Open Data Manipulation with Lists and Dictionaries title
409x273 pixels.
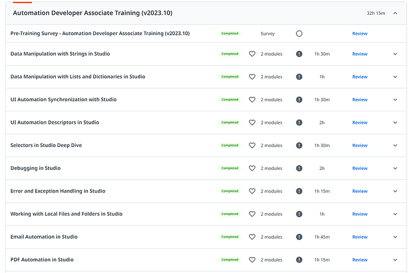pyautogui.click(x=78, y=76)
